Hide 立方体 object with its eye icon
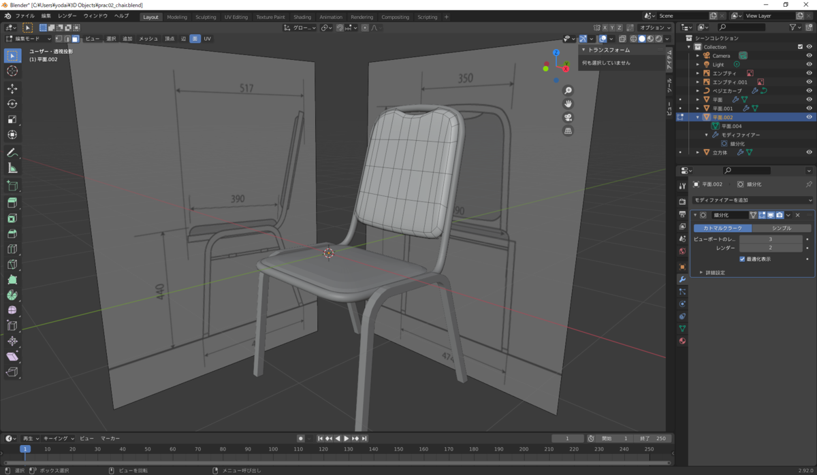Screen dimensions: 817x475 point(810,152)
